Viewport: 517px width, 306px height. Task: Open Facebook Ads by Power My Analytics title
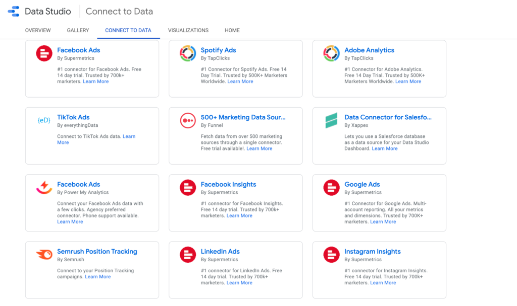coord(78,184)
